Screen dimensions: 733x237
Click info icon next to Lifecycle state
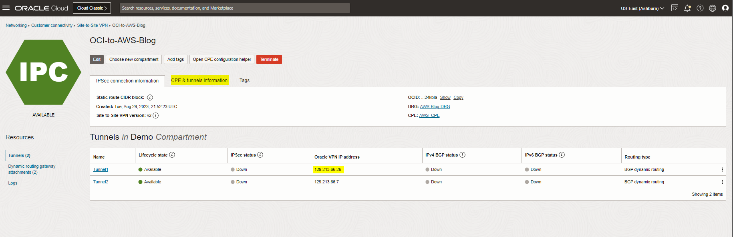tap(172, 155)
